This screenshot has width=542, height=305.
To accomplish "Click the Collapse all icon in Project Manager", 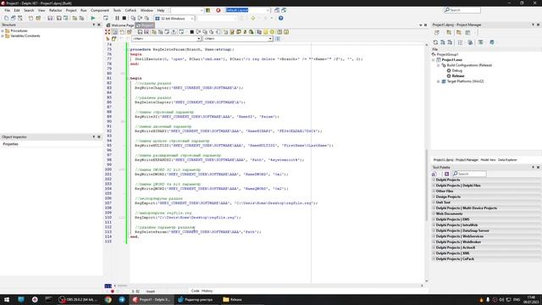I will 450,42.
